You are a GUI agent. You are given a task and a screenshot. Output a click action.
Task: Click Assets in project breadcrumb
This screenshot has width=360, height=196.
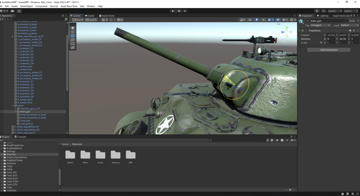point(65,144)
